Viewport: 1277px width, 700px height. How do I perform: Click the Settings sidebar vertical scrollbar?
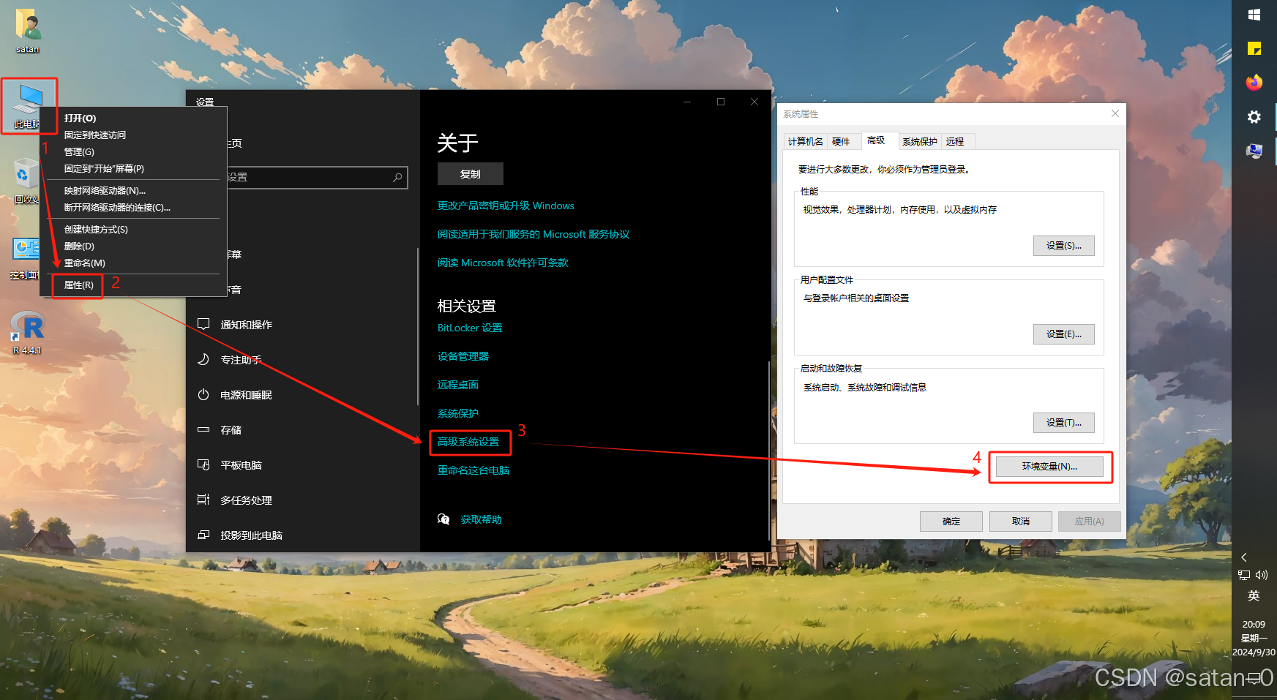coord(418,326)
